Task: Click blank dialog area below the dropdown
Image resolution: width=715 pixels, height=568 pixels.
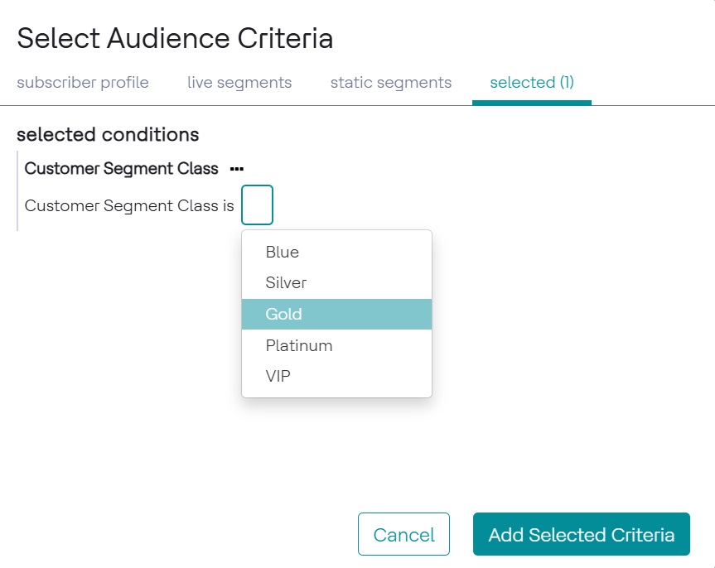Action: 331,455
